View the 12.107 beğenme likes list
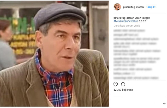 tap(123, 90)
